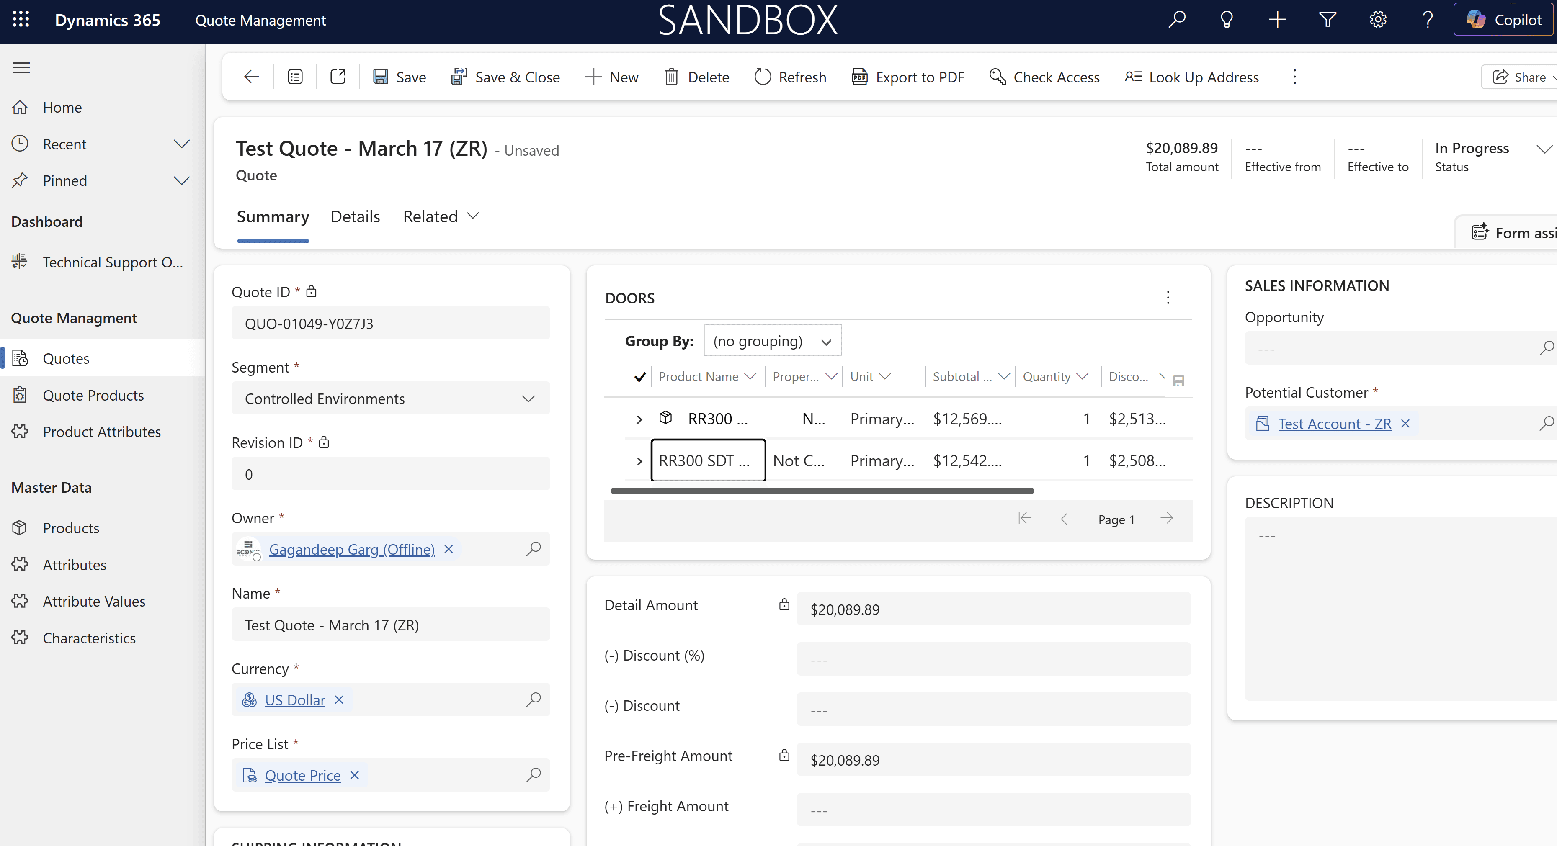This screenshot has height=846, width=1557.
Task: Click Export to PDF
Action: (908, 77)
